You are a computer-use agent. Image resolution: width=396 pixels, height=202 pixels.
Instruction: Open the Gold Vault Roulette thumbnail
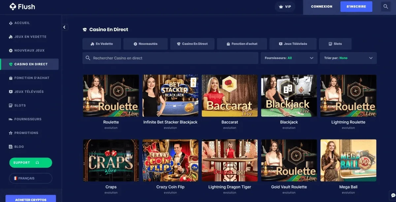(289, 160)
